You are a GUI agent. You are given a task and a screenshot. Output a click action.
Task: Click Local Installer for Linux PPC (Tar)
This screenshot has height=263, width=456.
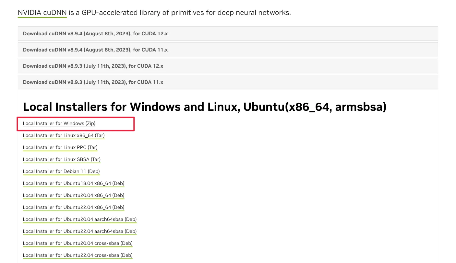[60, 147]
